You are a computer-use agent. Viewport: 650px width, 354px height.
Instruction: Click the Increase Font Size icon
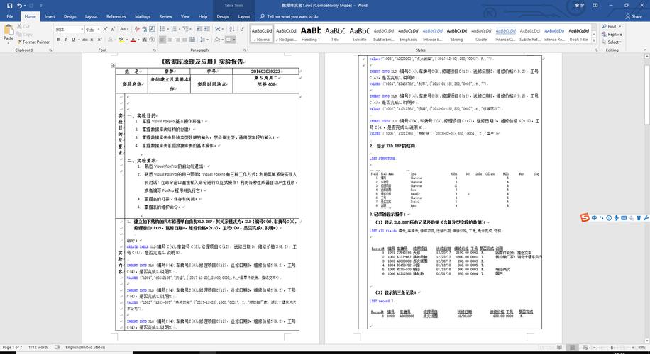(x=105, y=29)
